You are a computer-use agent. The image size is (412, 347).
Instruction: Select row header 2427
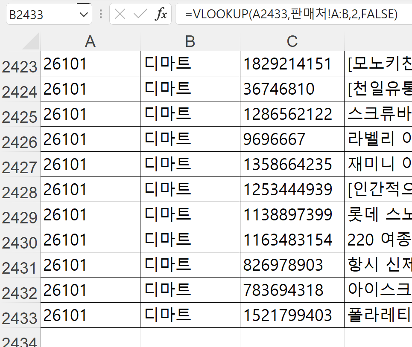pyautogui.click(x=20, y=165)
